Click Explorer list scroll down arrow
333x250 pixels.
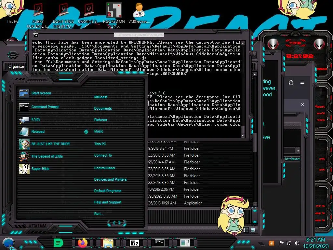(x=255, y=204)
